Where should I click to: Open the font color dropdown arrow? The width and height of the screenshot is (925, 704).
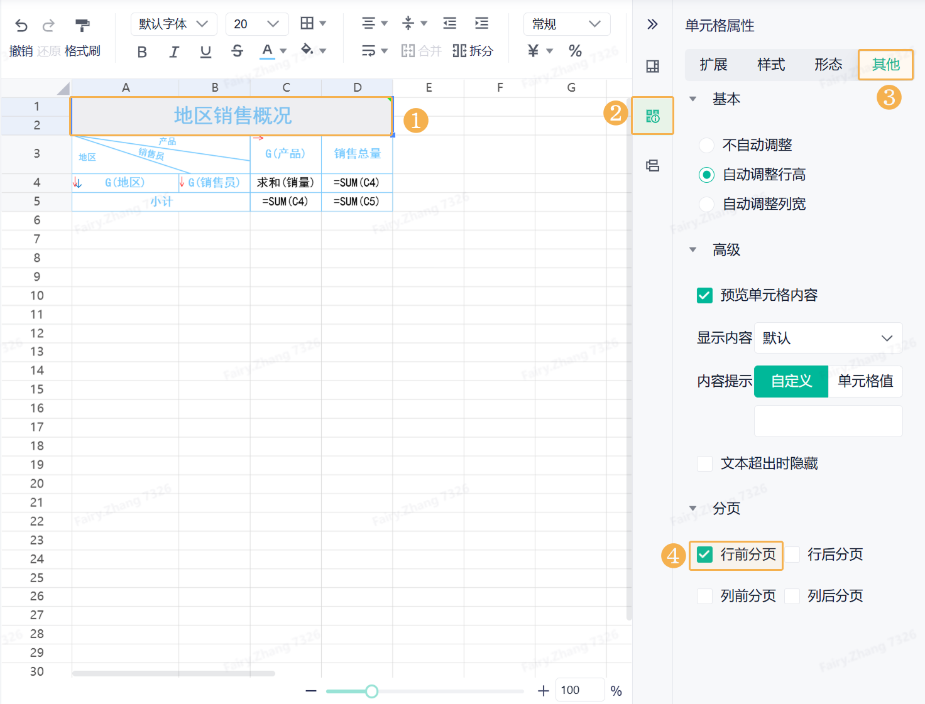(283, 51)
